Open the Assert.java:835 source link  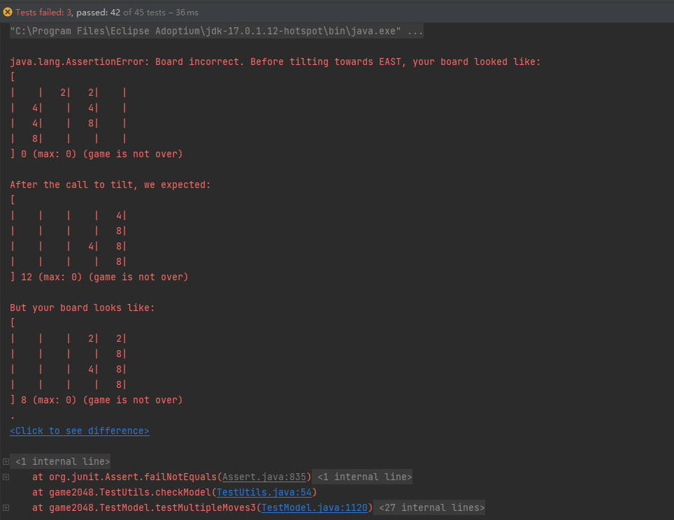pyautogui.click(x=264, y=477)
